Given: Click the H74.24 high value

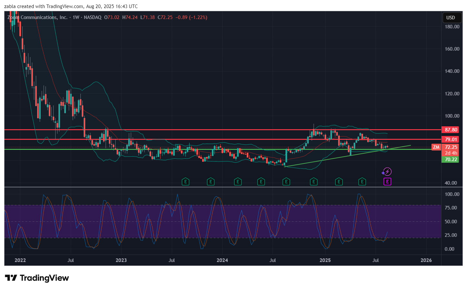Looking at the screenshot, I should (x=130, y=17).
